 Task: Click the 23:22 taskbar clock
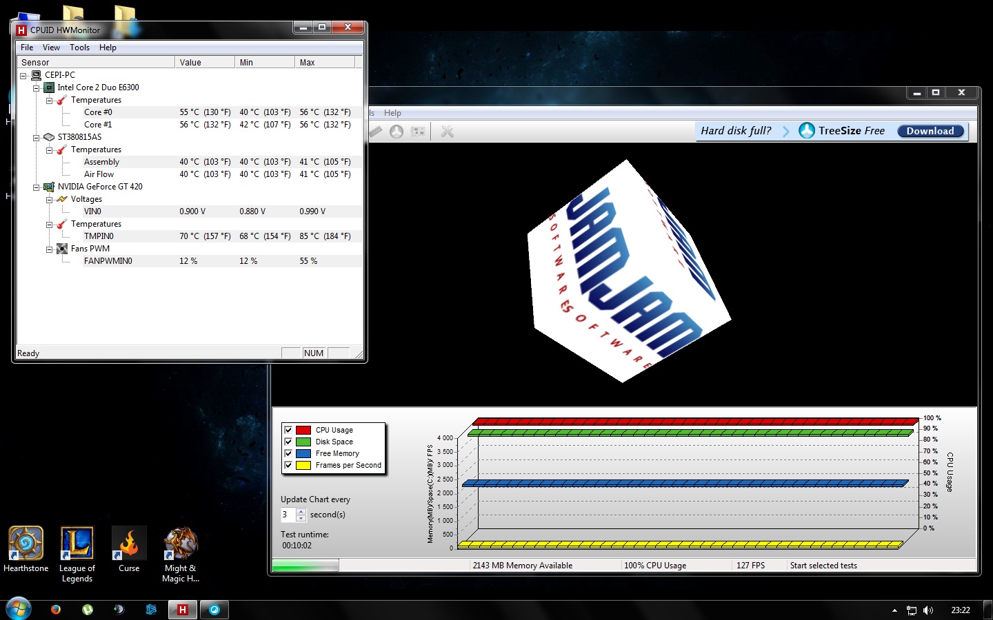click(961, 610)
